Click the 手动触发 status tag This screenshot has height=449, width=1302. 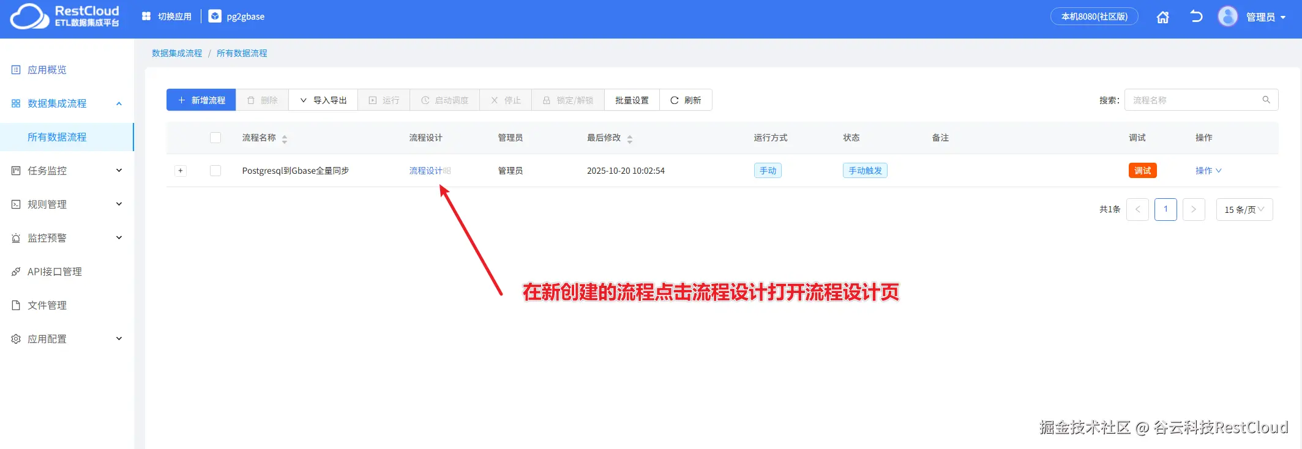click(865, 171)
